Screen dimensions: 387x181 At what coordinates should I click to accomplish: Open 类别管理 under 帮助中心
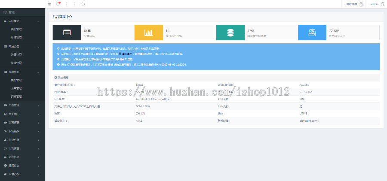point(16,80)
